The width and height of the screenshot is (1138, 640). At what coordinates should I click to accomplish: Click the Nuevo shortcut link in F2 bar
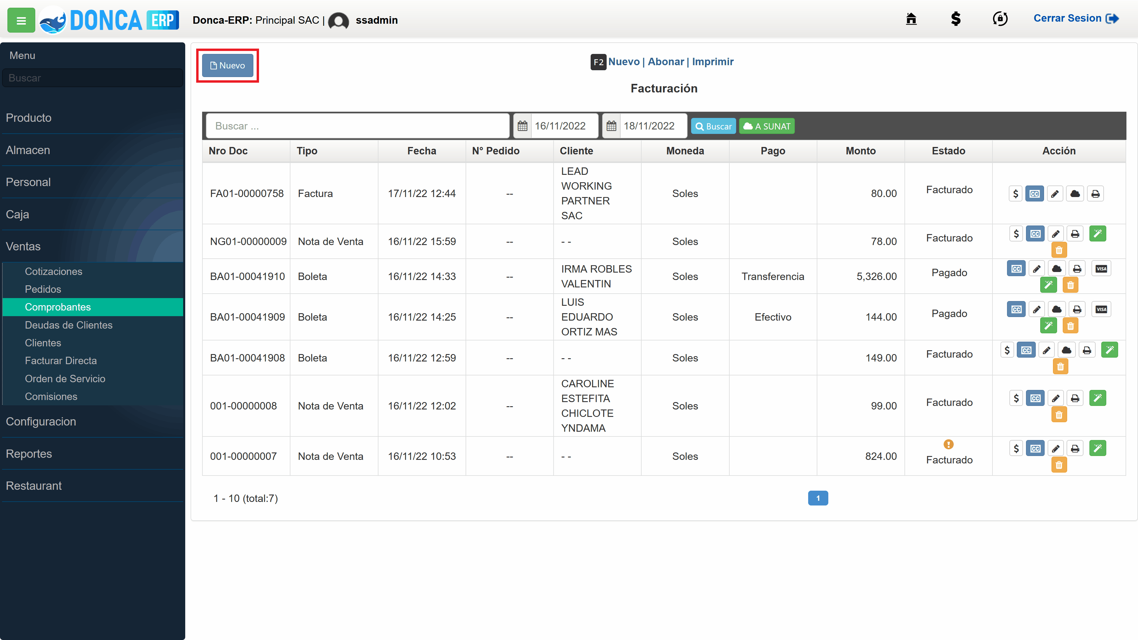coord(623,61)
